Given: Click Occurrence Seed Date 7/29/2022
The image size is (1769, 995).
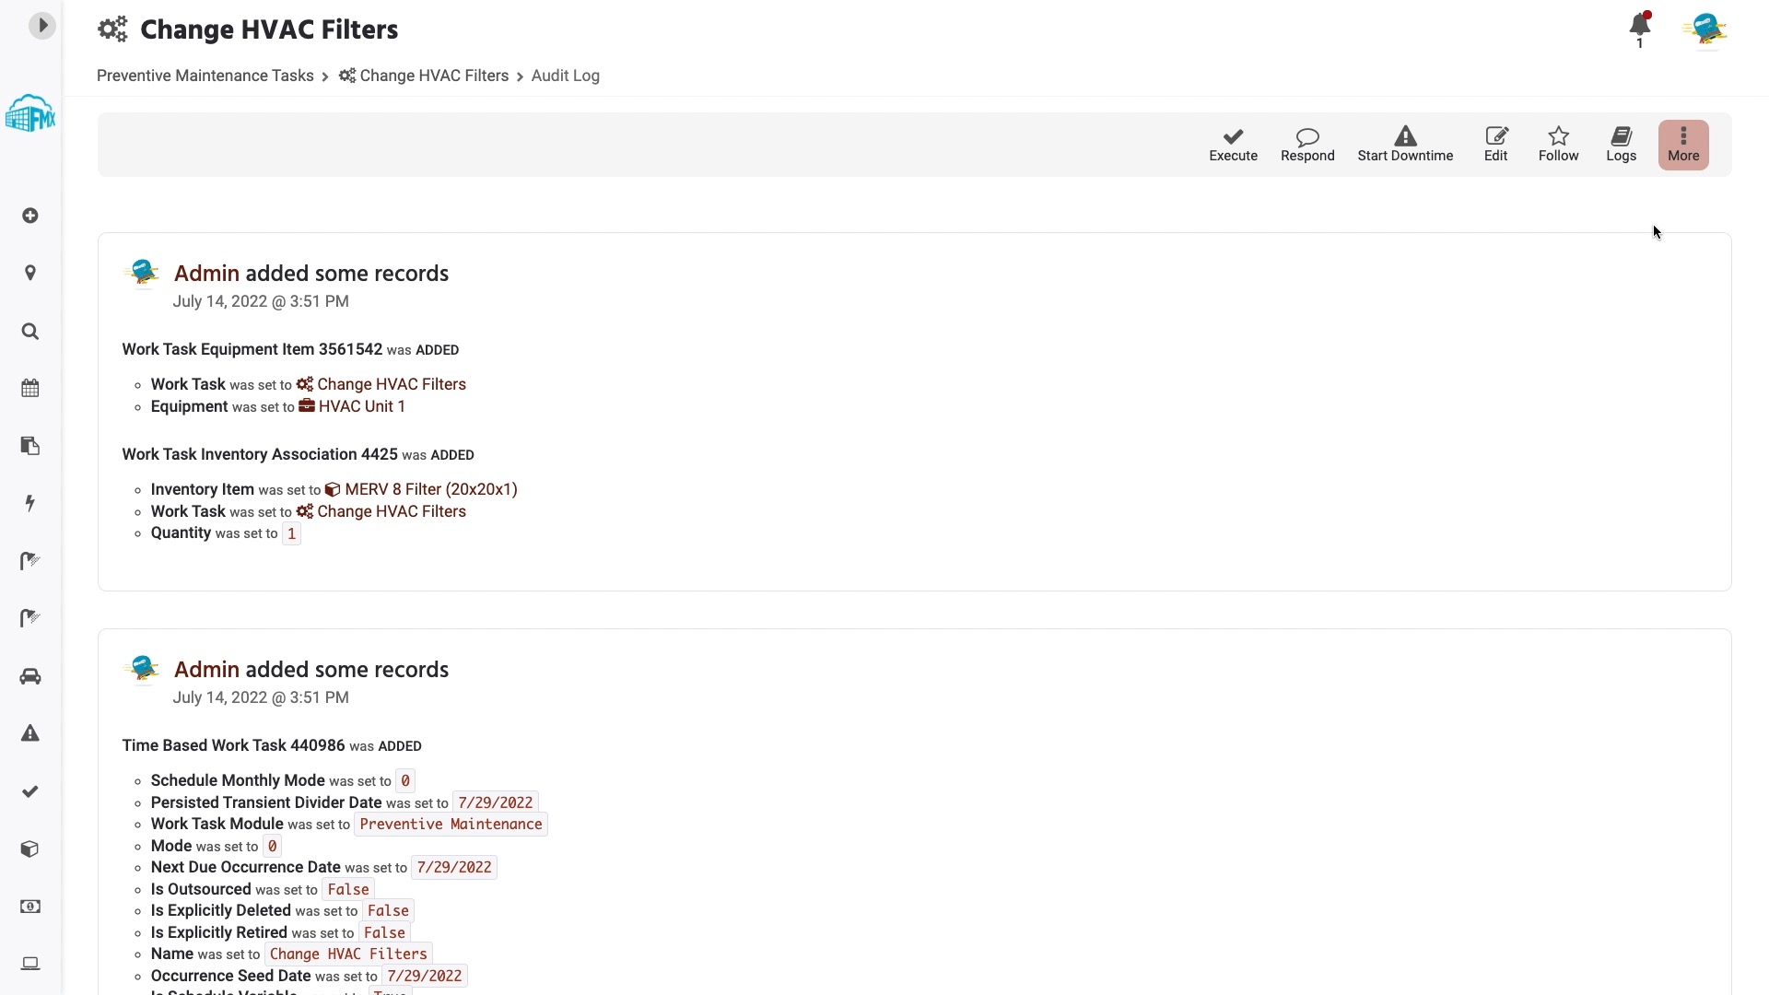Looking at the screenshot, I should point(425,976).
